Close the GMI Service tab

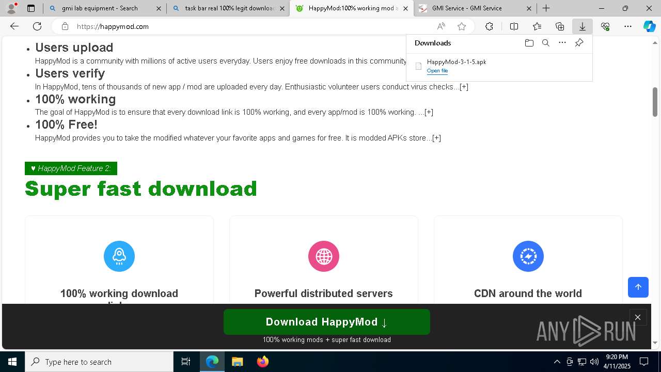tap(529, 8)
